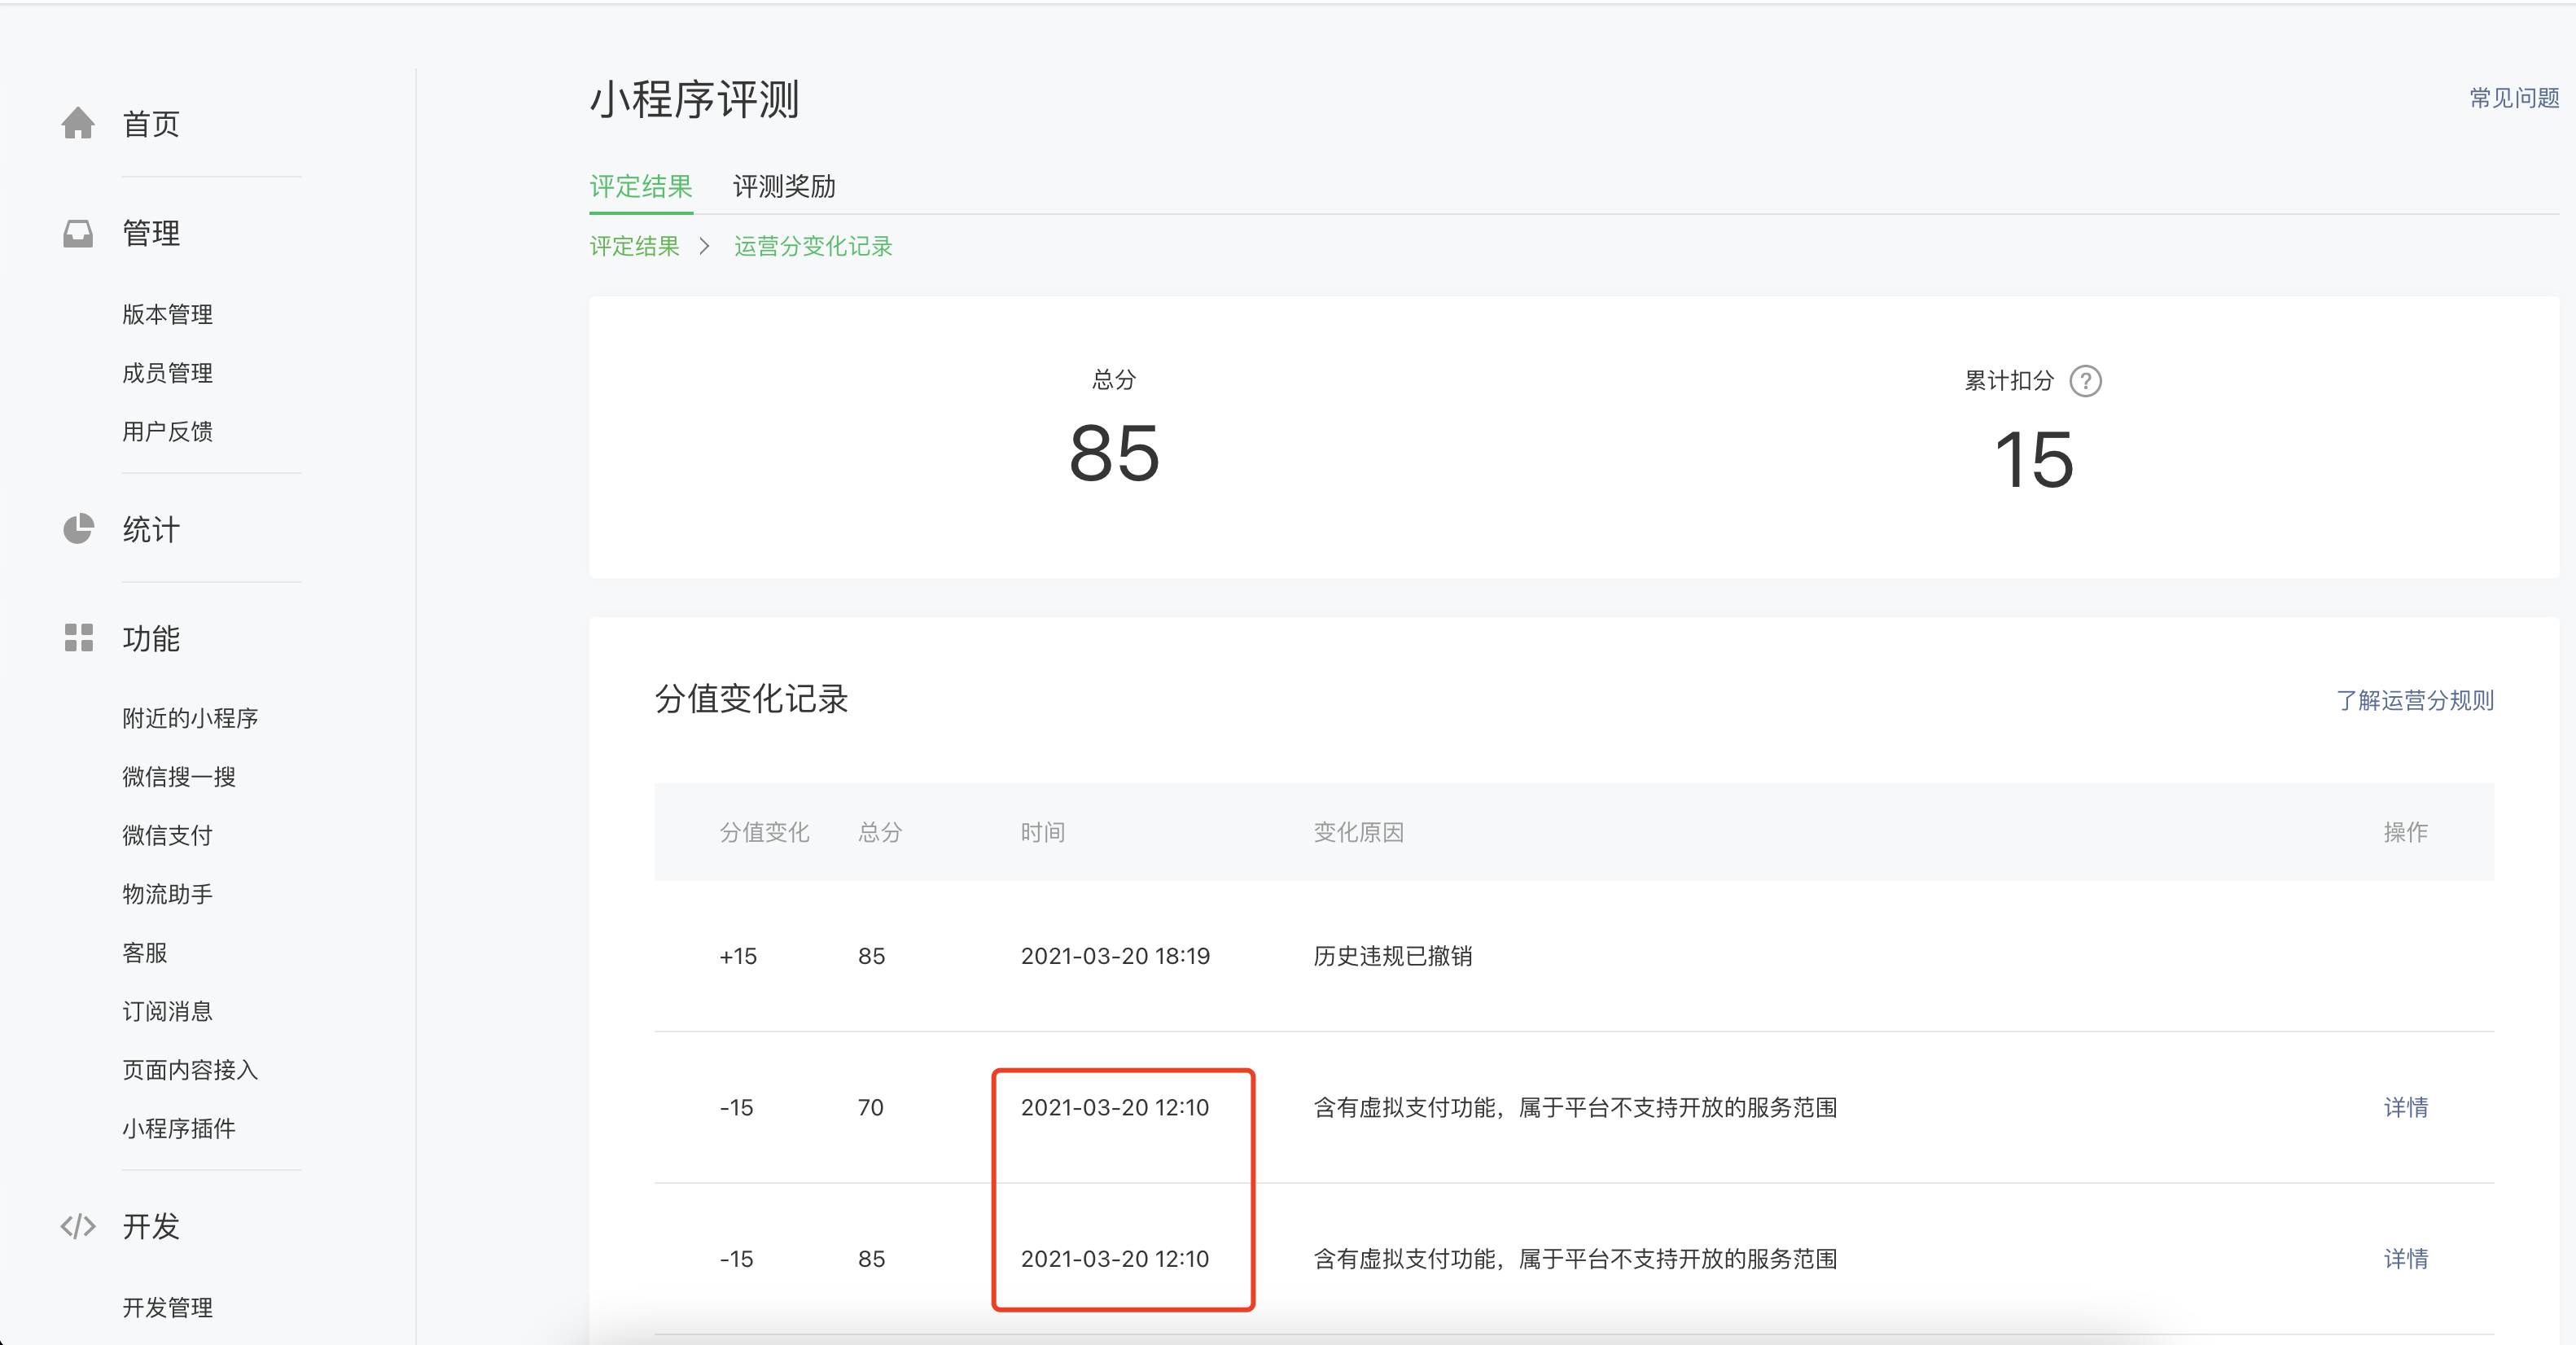Click the 统计 pie chart icon
This screenshot has height=1345, width=2576.
[x=78, y=529]
